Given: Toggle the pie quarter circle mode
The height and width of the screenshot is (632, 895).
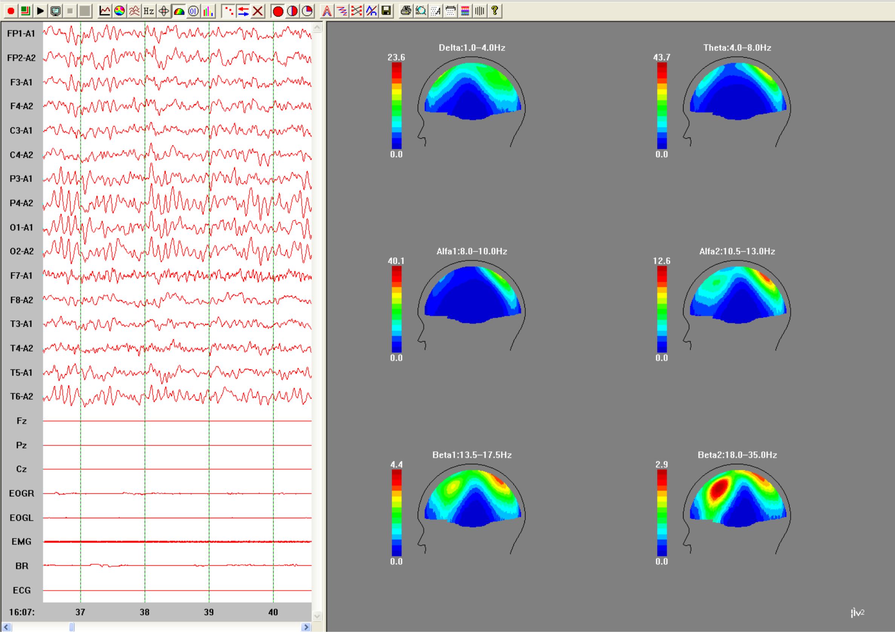Looking at the screenshot, I should click(307, 11).
